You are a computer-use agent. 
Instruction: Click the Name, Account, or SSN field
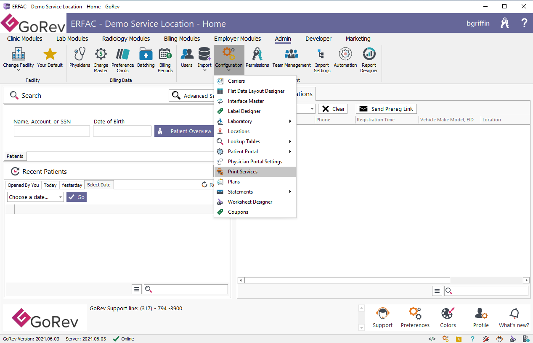(x=52, y=131)
